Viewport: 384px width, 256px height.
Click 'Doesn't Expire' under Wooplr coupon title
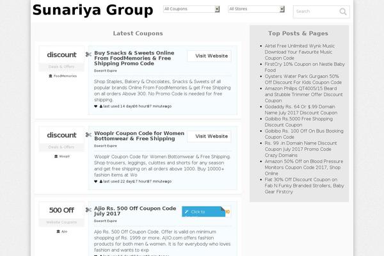click(x=106, y=146)
